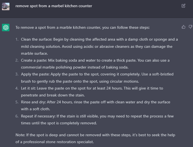Click the edit message pencil icon
The width and height of the screenshot is (193, 147).
[x=183, y=6]
